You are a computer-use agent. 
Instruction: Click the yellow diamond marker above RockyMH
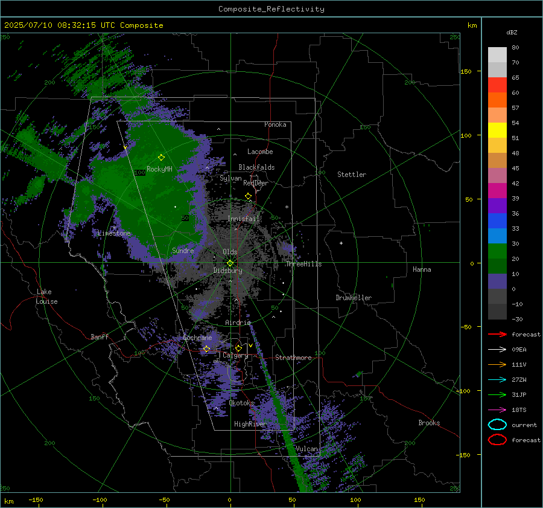point(161,158)
